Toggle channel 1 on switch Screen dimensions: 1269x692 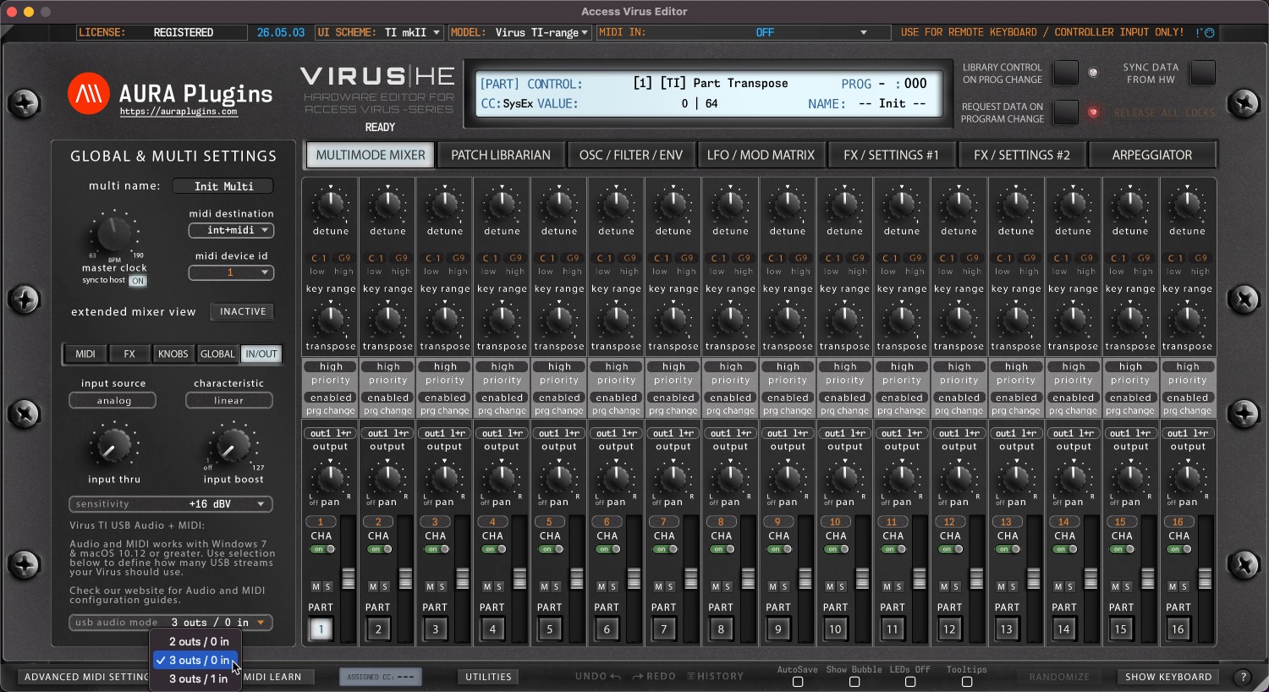tap(322, 549)
